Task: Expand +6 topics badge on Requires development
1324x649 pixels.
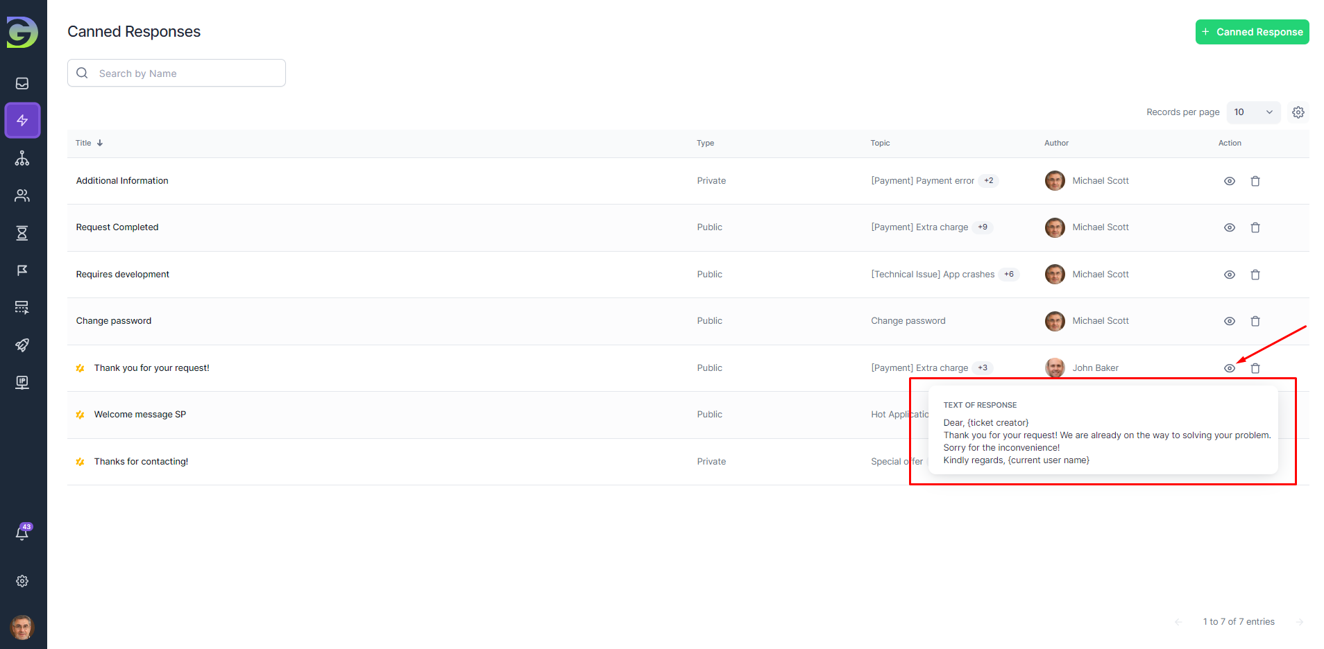Action: click(1008, 275)
